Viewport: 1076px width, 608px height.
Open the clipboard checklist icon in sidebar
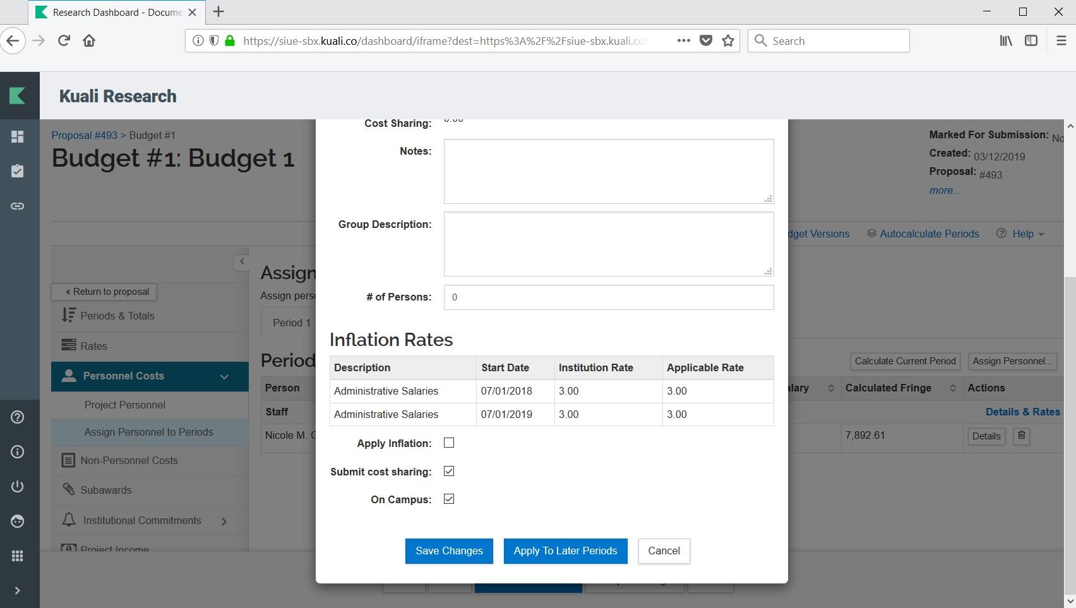(18, 171)
